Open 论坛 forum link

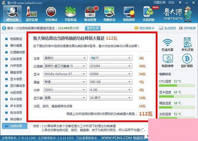[171, 2]
